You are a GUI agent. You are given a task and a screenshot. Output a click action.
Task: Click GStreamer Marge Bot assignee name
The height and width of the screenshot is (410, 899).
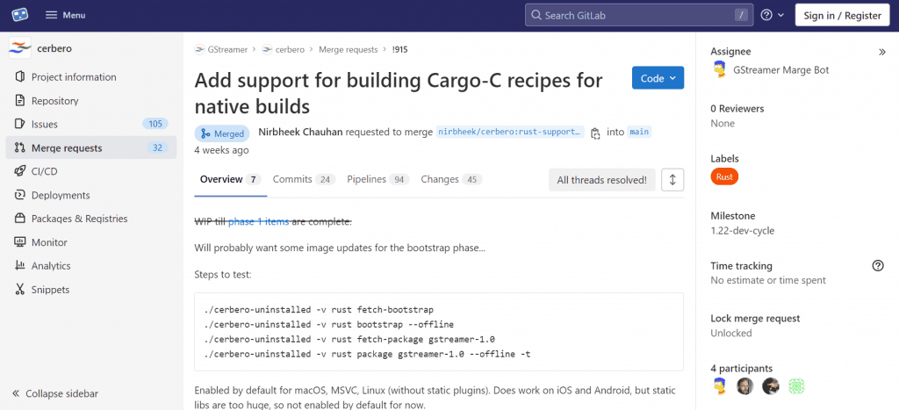click(x=780, y=70)
